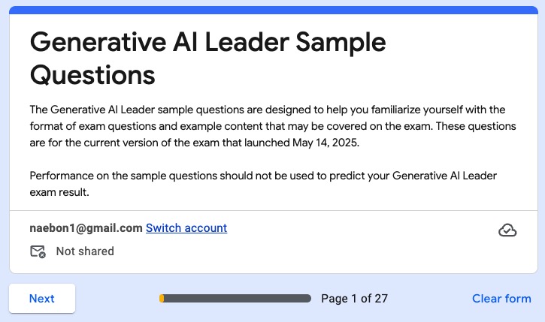
Task: Click the word Questions in the title
Action: (92, 74)
